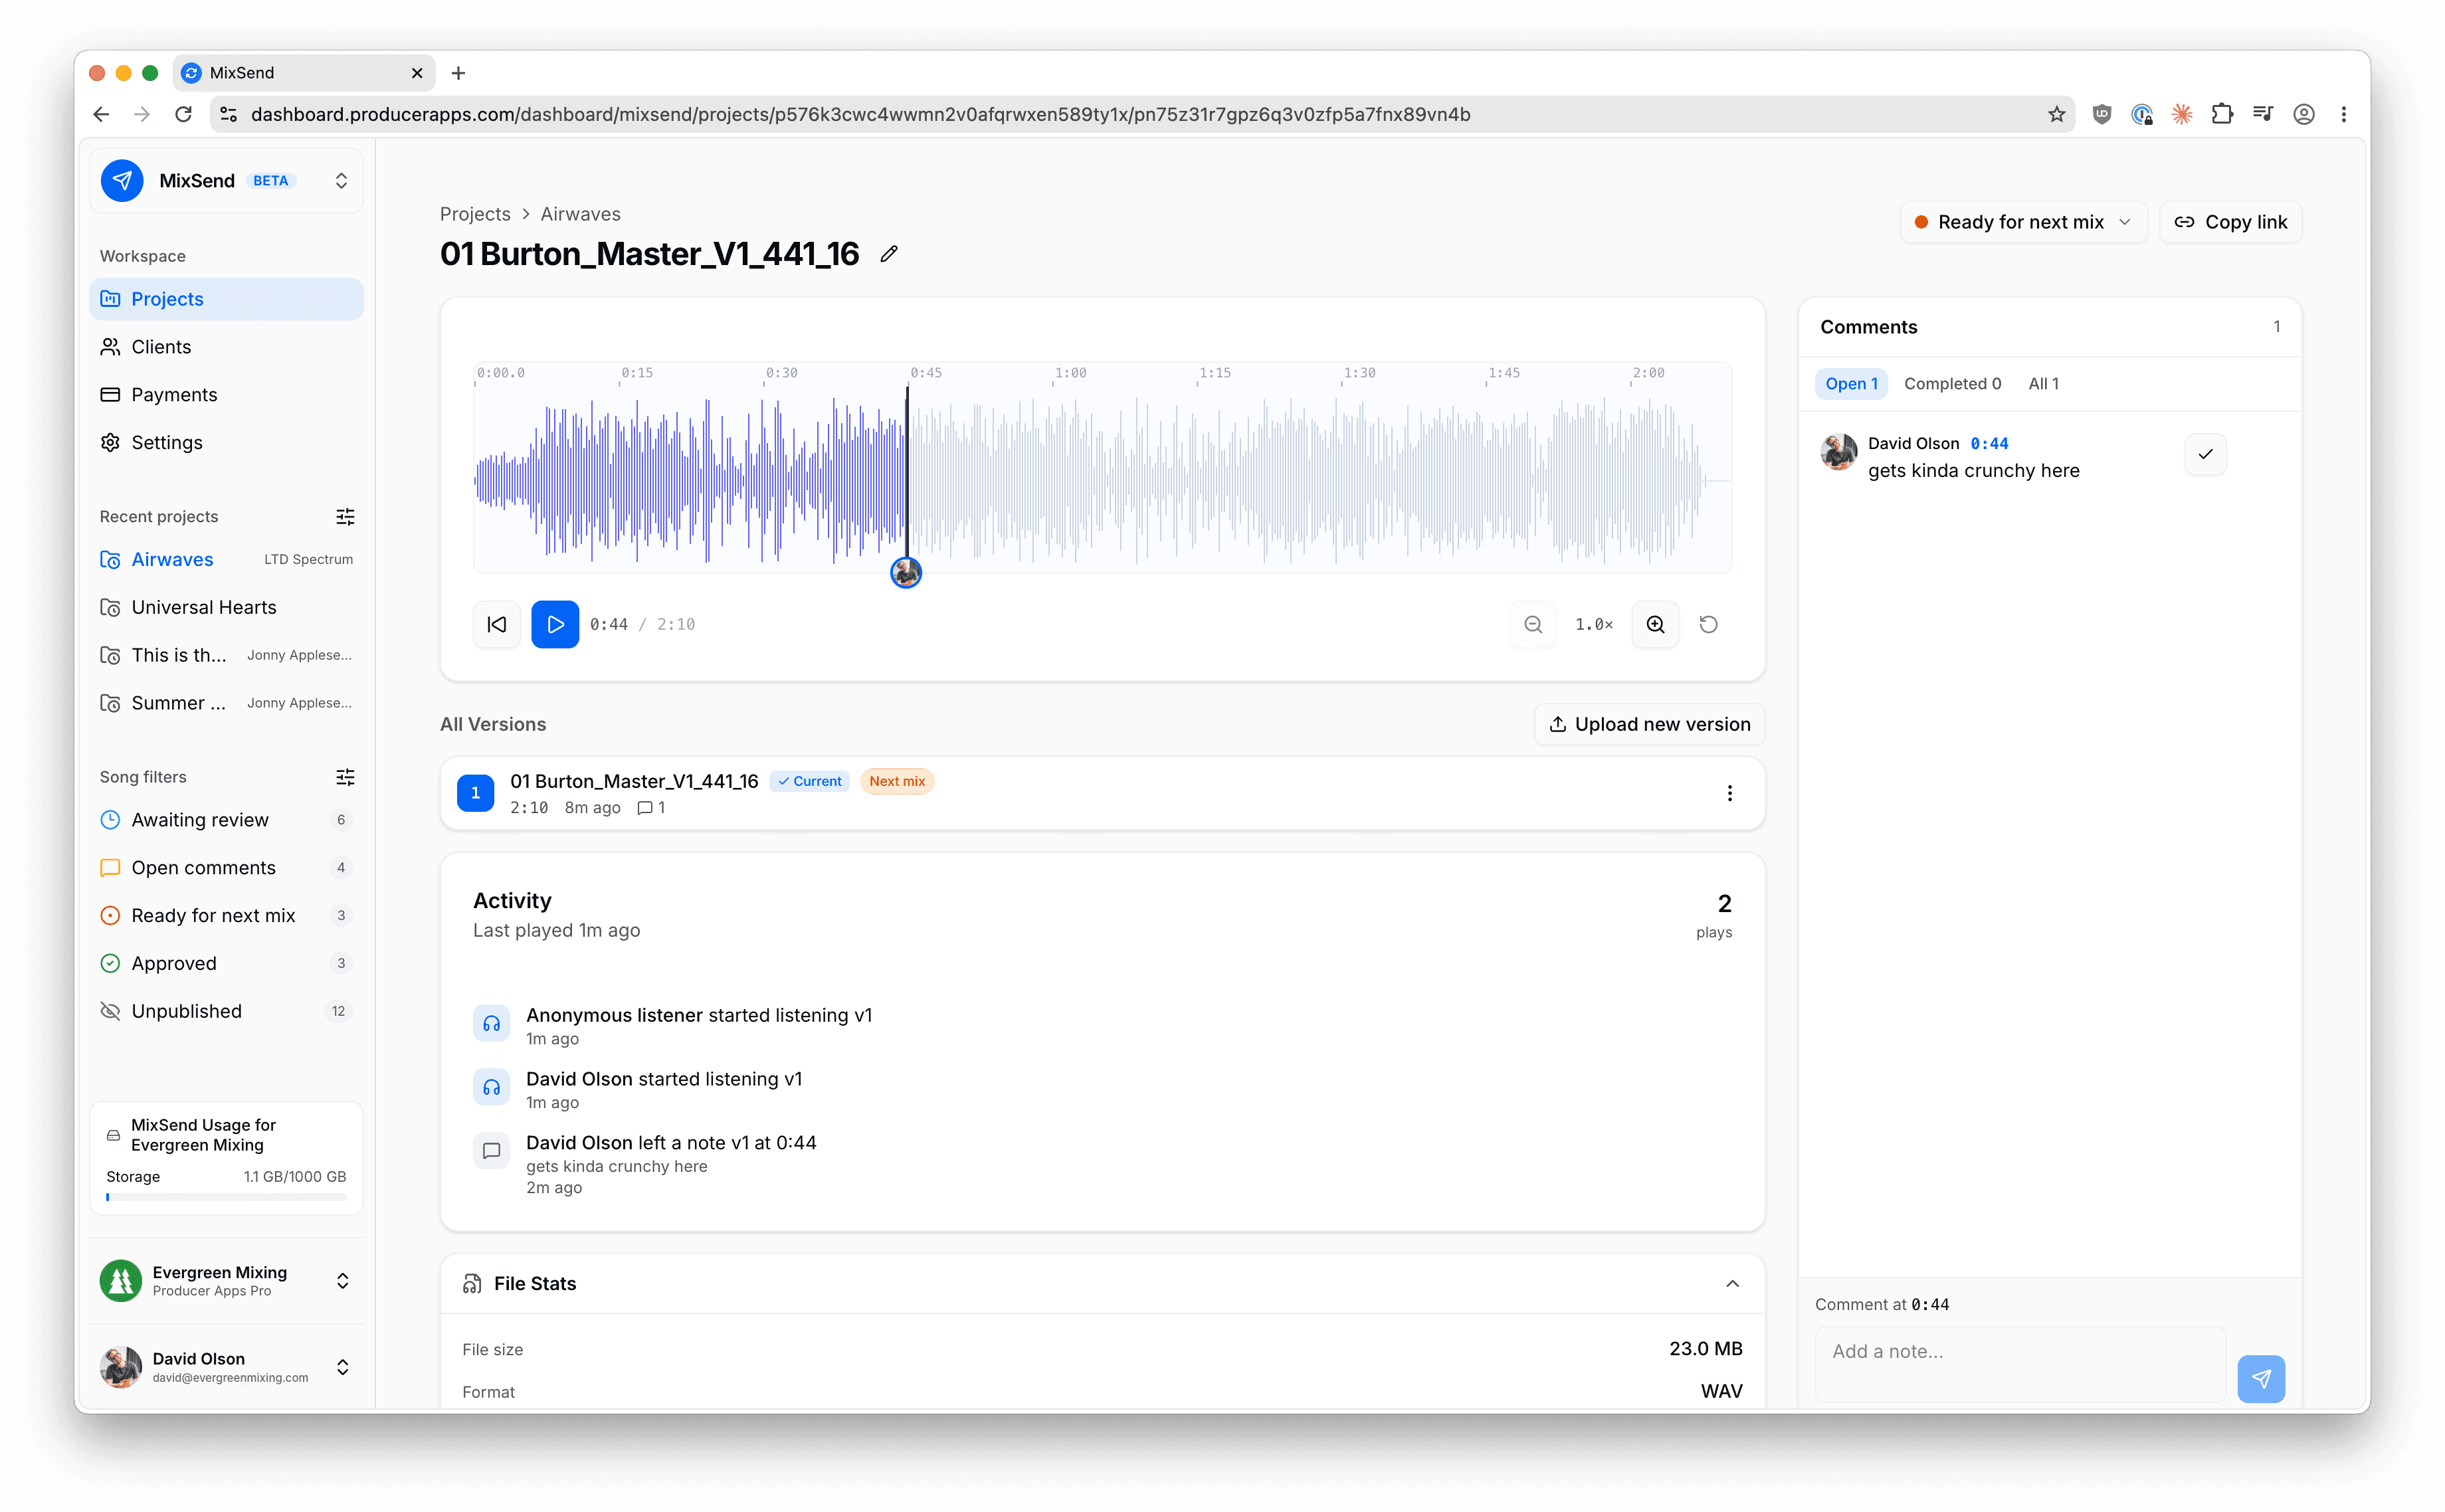Skip back to the track start
2445x1512 pixels.
[x=496, y=624]
